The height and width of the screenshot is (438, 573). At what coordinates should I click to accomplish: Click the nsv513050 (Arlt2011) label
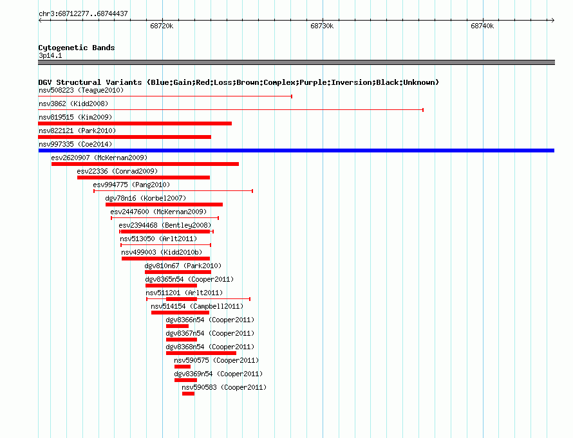tap(158, 239)
